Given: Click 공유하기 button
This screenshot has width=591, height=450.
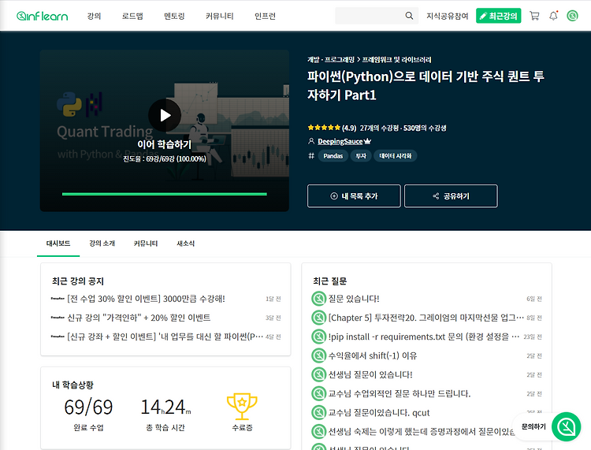Looking at the screenshot, I should tap(451, 196).
